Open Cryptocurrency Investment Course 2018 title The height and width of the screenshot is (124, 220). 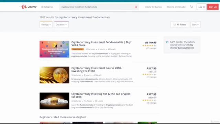tap(97, 70)
